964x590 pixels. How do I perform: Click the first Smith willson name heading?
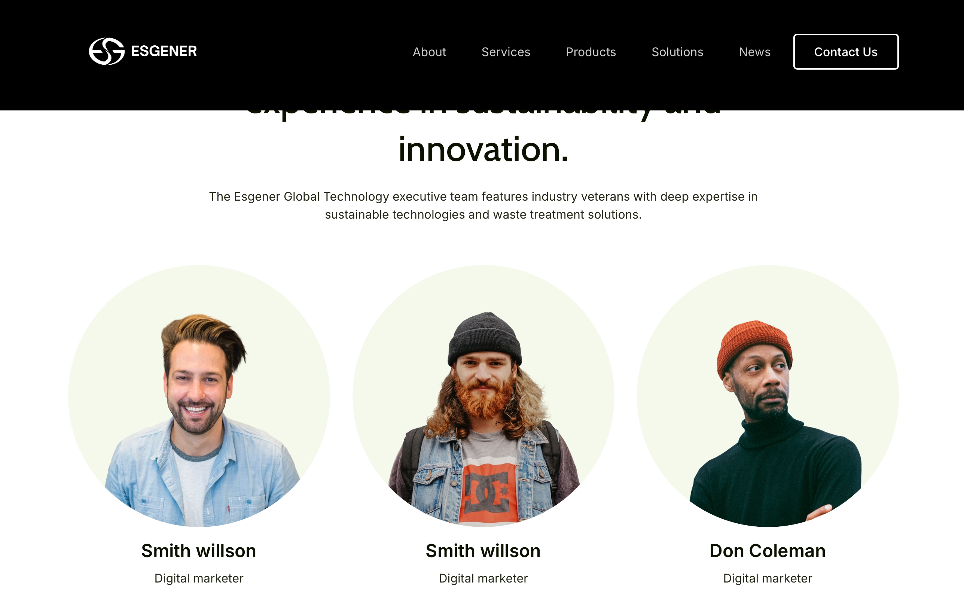199,551
